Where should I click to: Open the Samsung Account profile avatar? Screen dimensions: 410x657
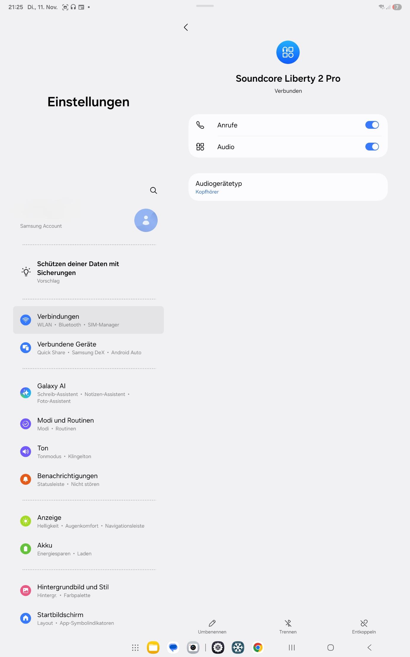(146, 220)
